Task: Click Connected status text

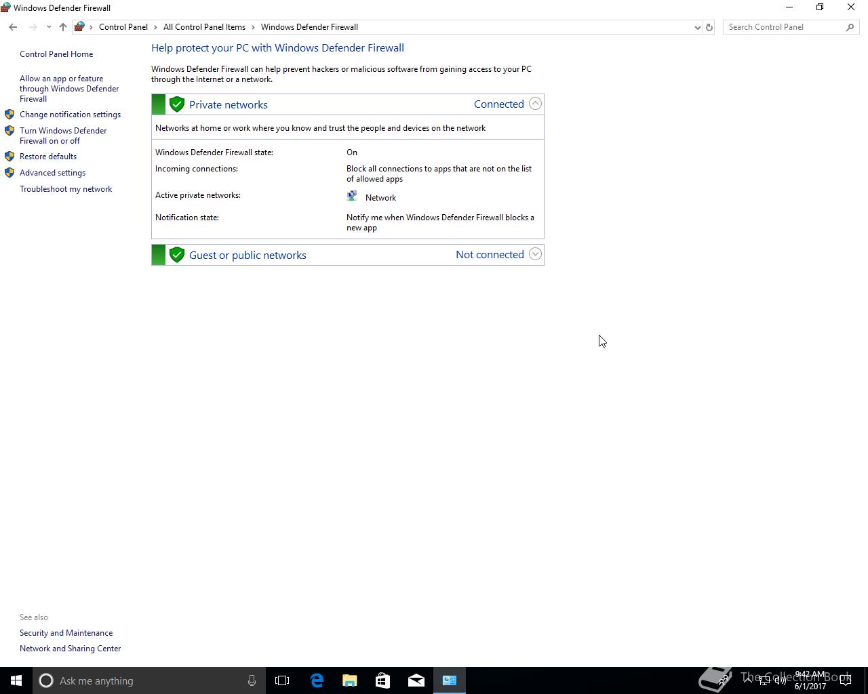Action: point(499,104)
